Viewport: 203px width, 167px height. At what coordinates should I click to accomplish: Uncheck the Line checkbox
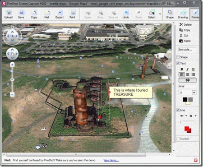[x=178, y=110]
